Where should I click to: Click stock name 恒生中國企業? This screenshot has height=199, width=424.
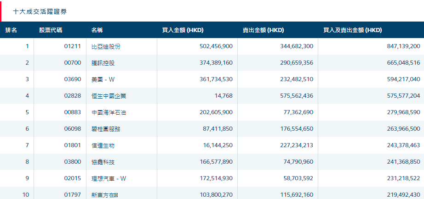pyautogui.click(x=109, y=96)
